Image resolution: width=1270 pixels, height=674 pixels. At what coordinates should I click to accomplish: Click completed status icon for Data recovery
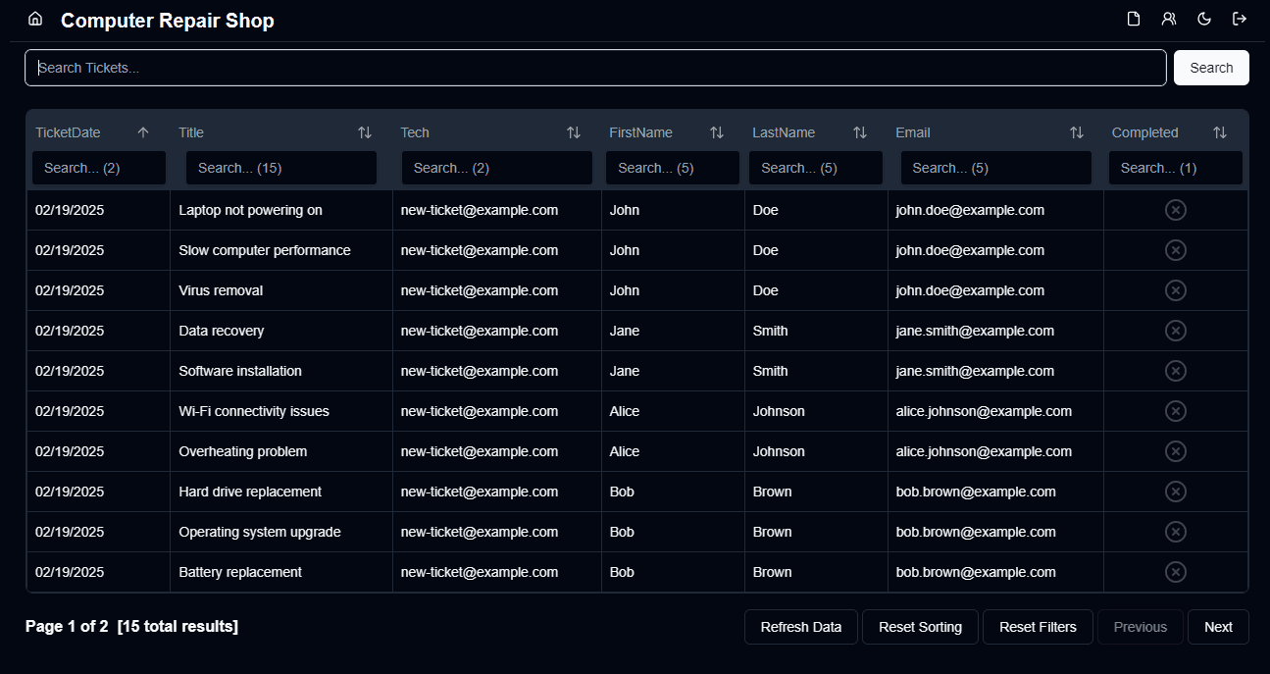pos(1176,331)
